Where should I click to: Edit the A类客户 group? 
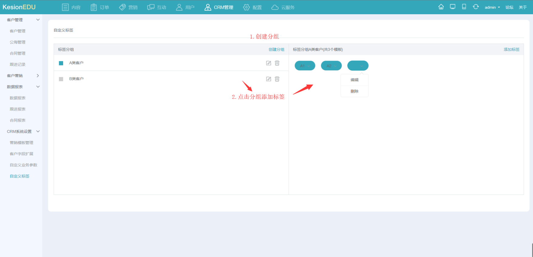(x=269, y=63)
